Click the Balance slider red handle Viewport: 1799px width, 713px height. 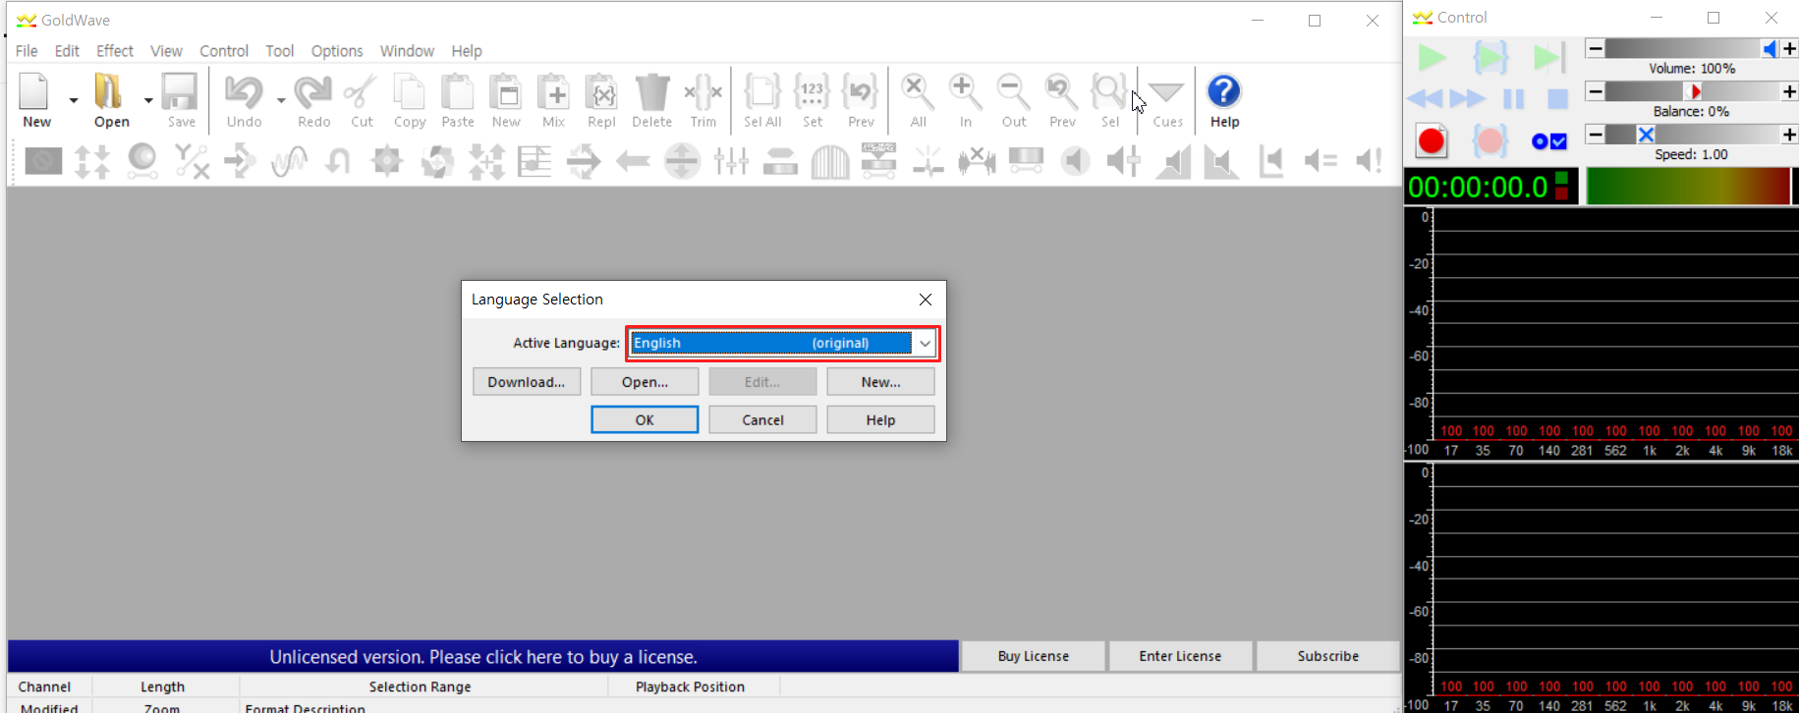[1693, 91]
